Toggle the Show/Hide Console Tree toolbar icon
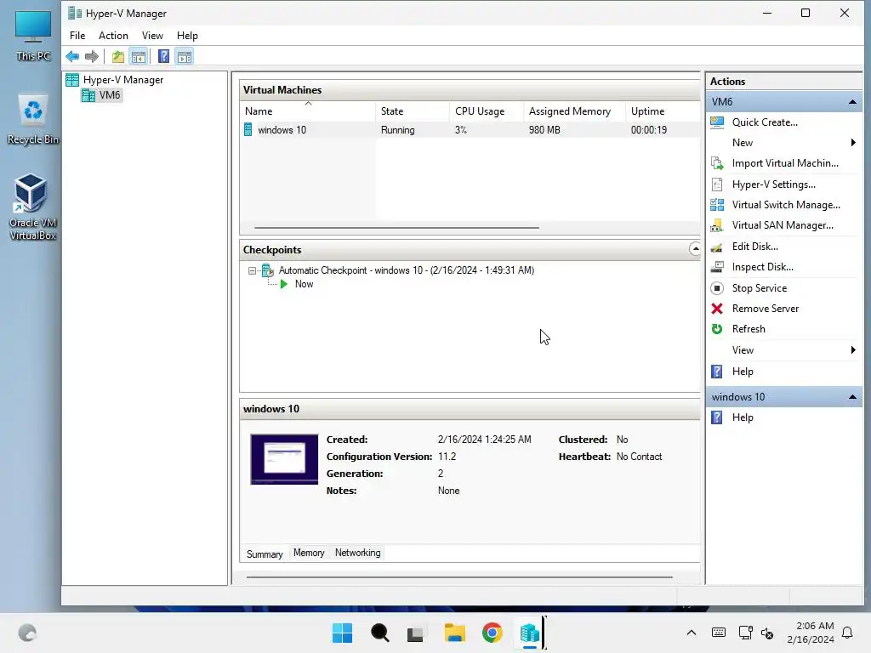Screen dimensions: 871x653 [x=139, y=57]
